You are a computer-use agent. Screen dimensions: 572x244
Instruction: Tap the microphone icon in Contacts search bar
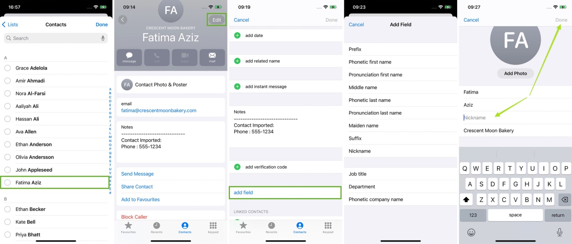click(103, 38)
